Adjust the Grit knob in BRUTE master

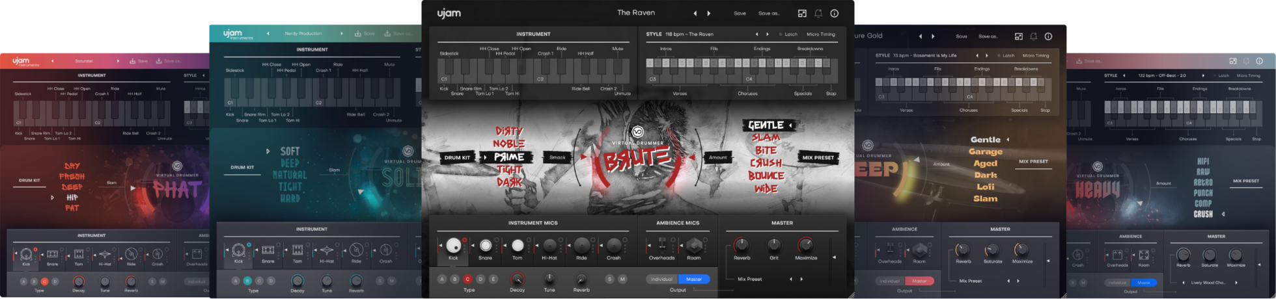coord(773,245)
